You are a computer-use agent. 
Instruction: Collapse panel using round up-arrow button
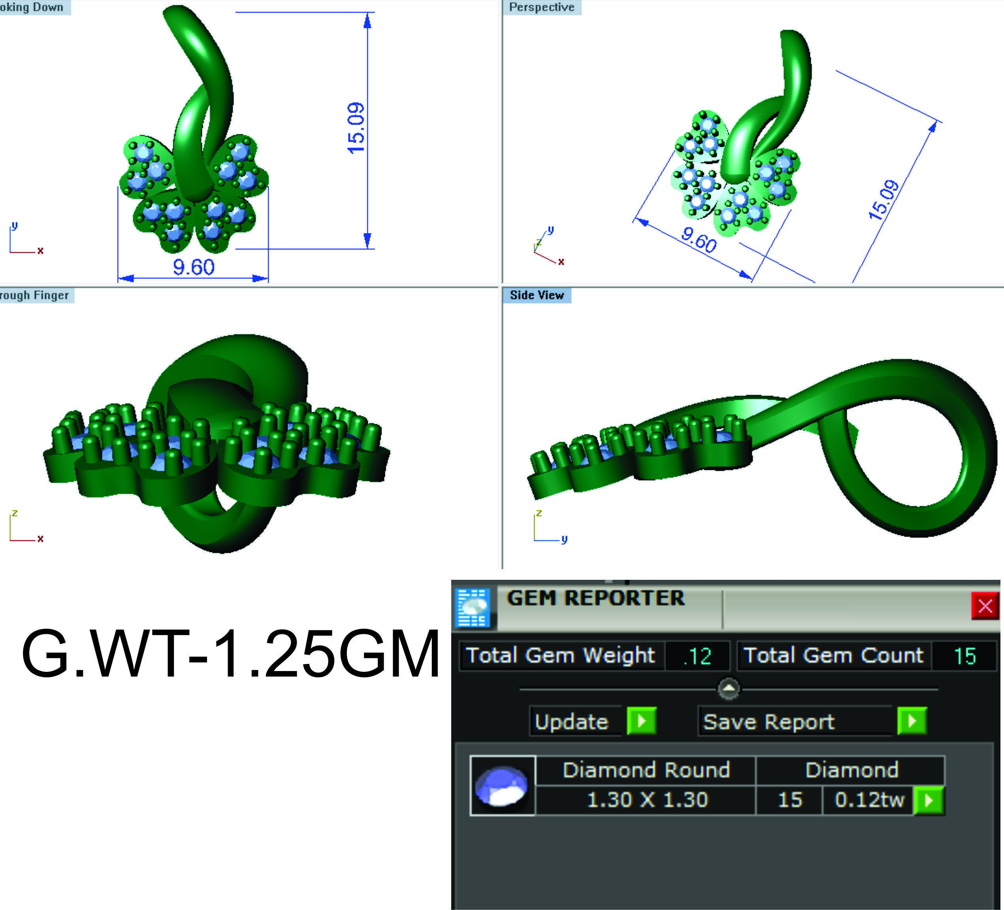729,688
